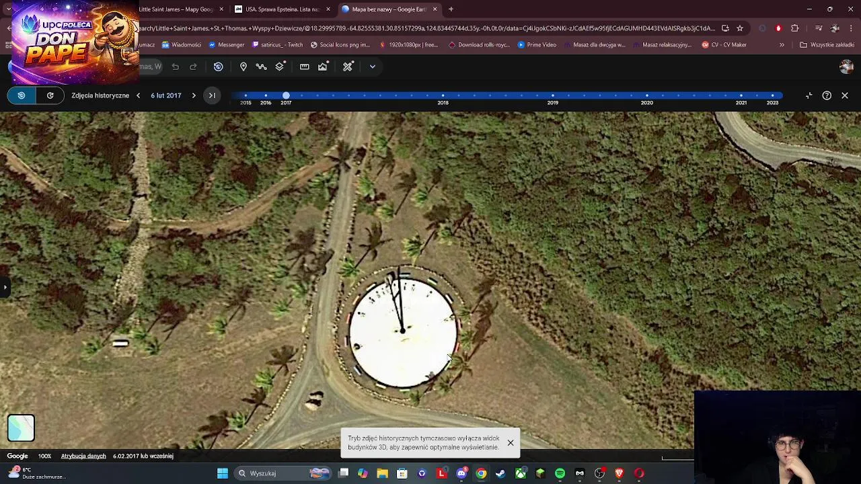
Task: Collapse the timeline with the shrink icon
Action: (x=809, y=95)
